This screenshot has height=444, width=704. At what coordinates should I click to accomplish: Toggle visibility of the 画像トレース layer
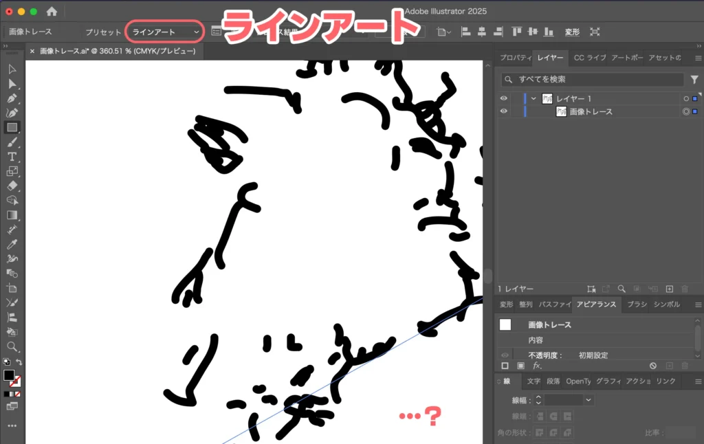tap(504, 111)
